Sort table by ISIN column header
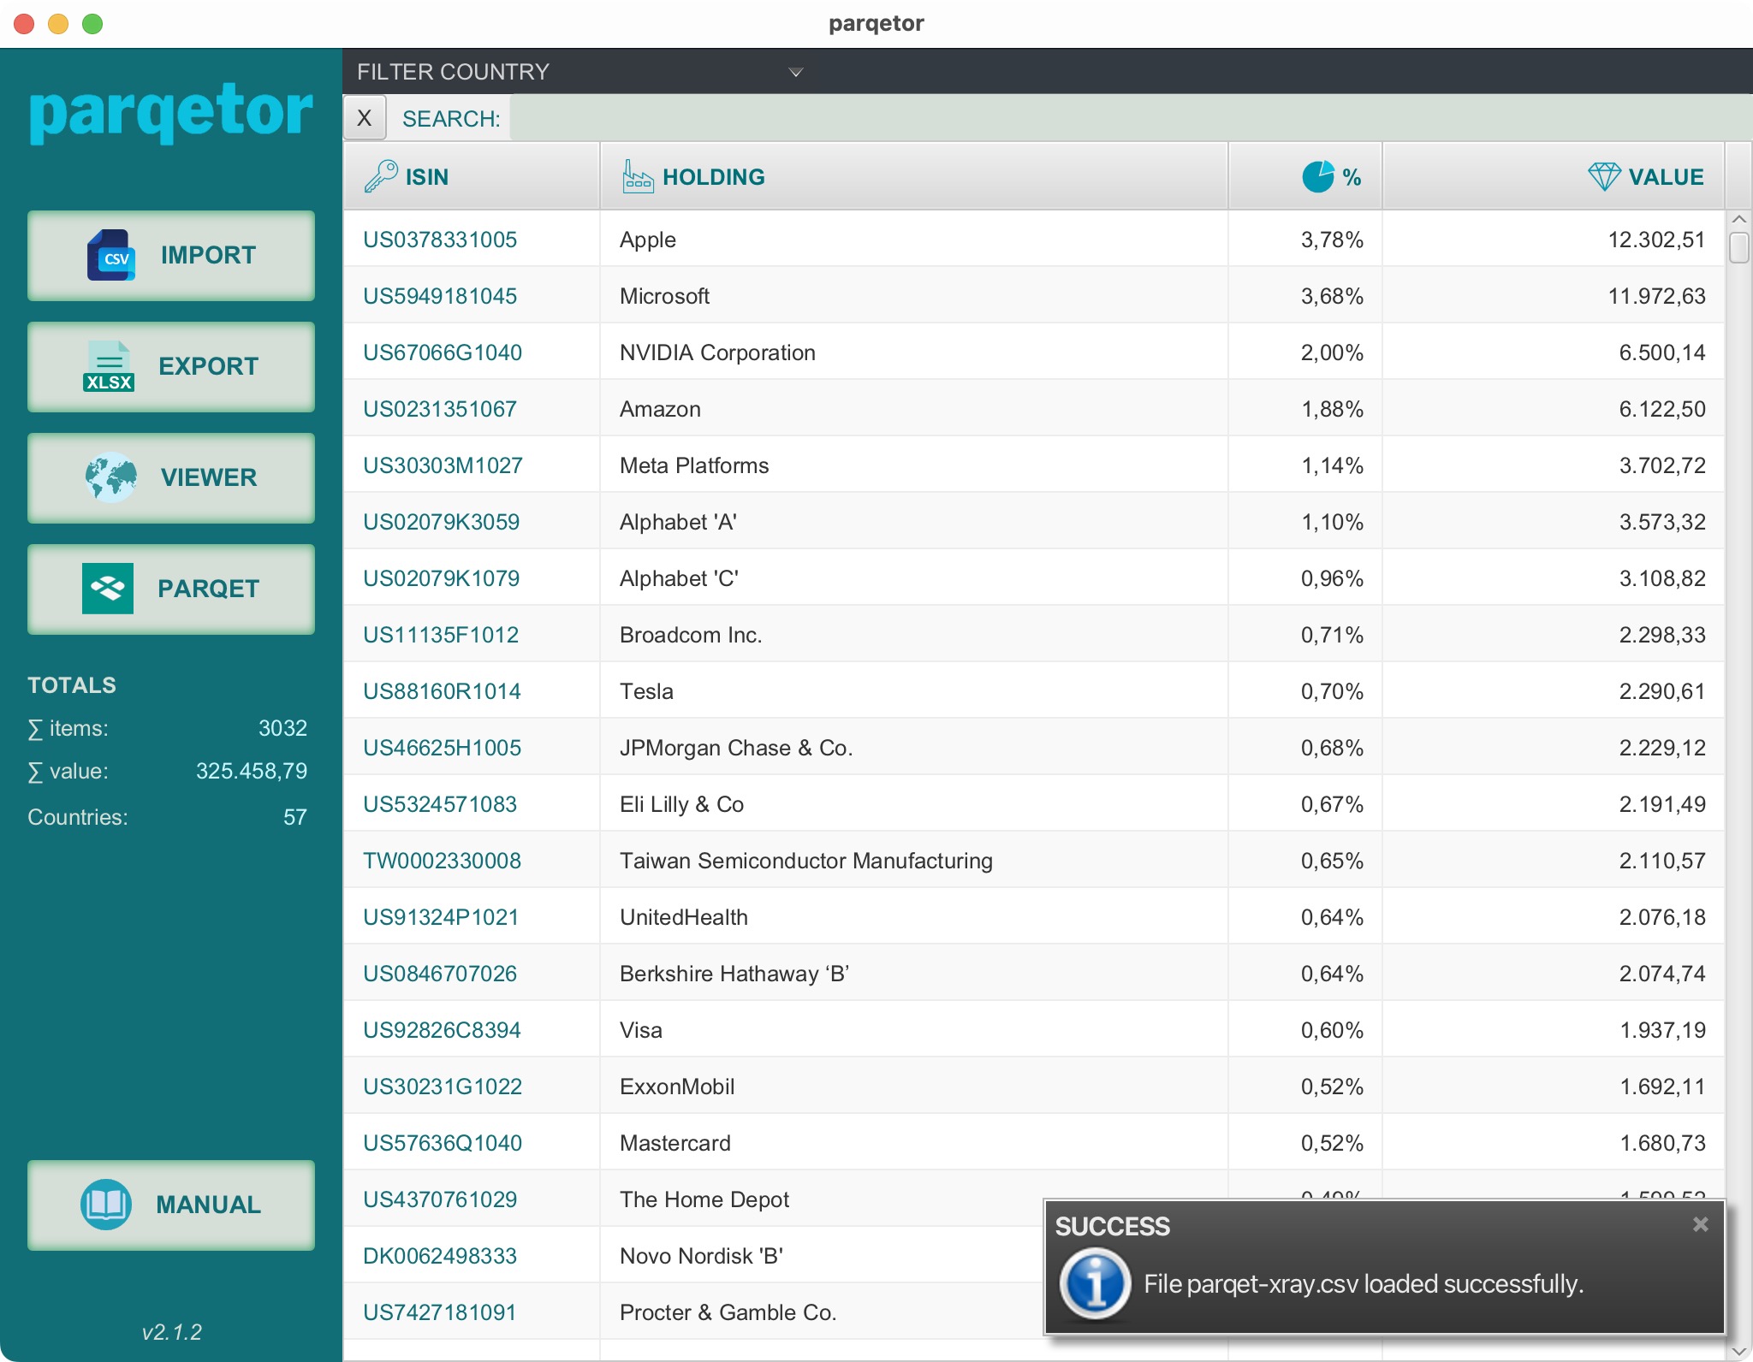This screenshot has width=1753, height=1362. [426, 177]
